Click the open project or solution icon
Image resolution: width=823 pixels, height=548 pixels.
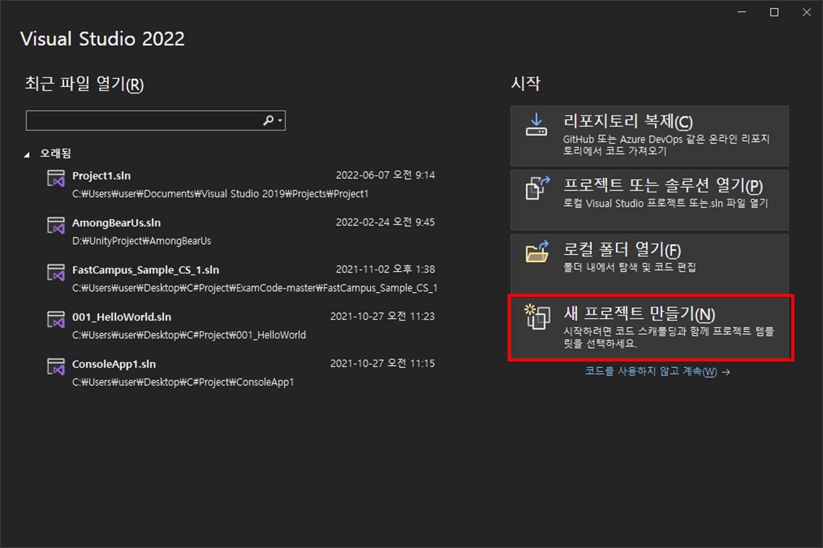click(537, 188)
